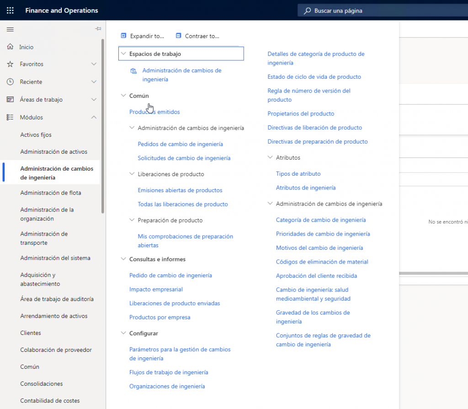Click the Áreas de trabajo icon
The height and width of the screenshot is (409, 468).
[10, 100]
